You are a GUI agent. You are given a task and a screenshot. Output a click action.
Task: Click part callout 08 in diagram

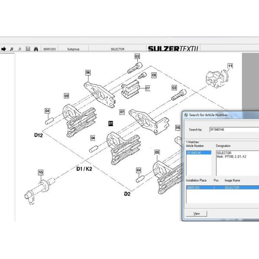tap(154, 75)
